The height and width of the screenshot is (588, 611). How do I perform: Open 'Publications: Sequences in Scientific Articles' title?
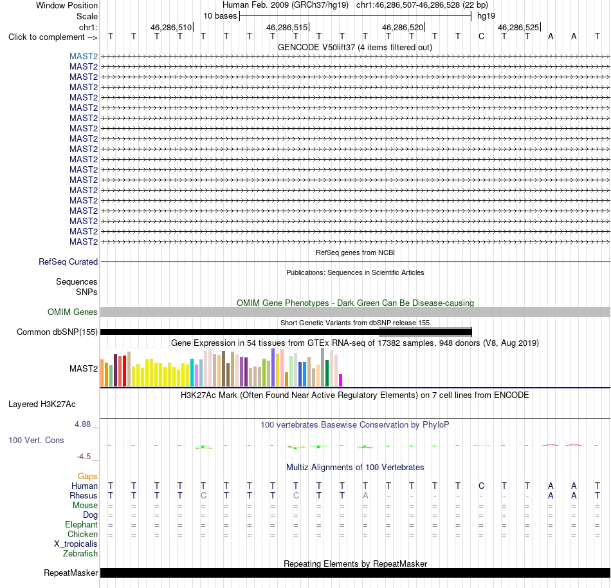[x=355, y=272]
